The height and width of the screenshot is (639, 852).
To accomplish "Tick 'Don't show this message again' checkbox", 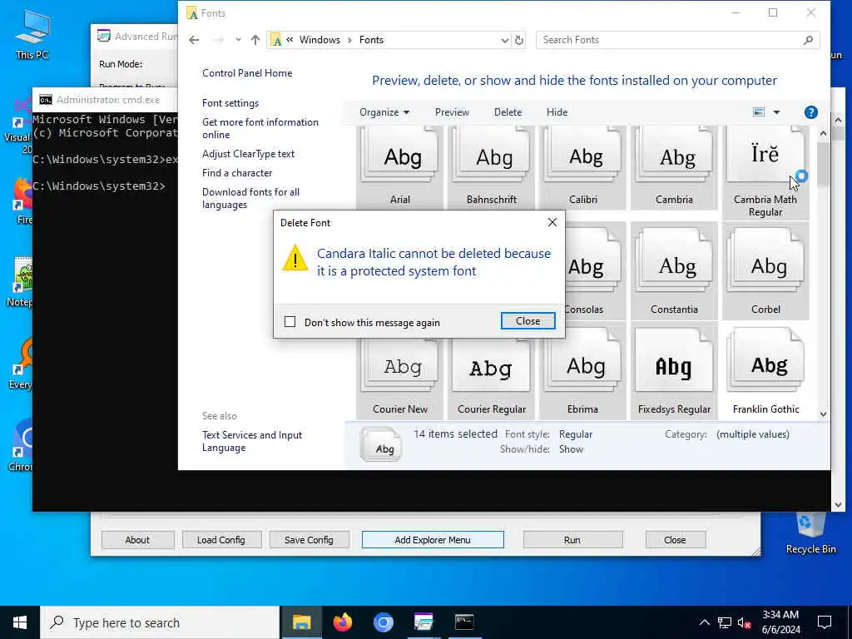I will point(290,322).
